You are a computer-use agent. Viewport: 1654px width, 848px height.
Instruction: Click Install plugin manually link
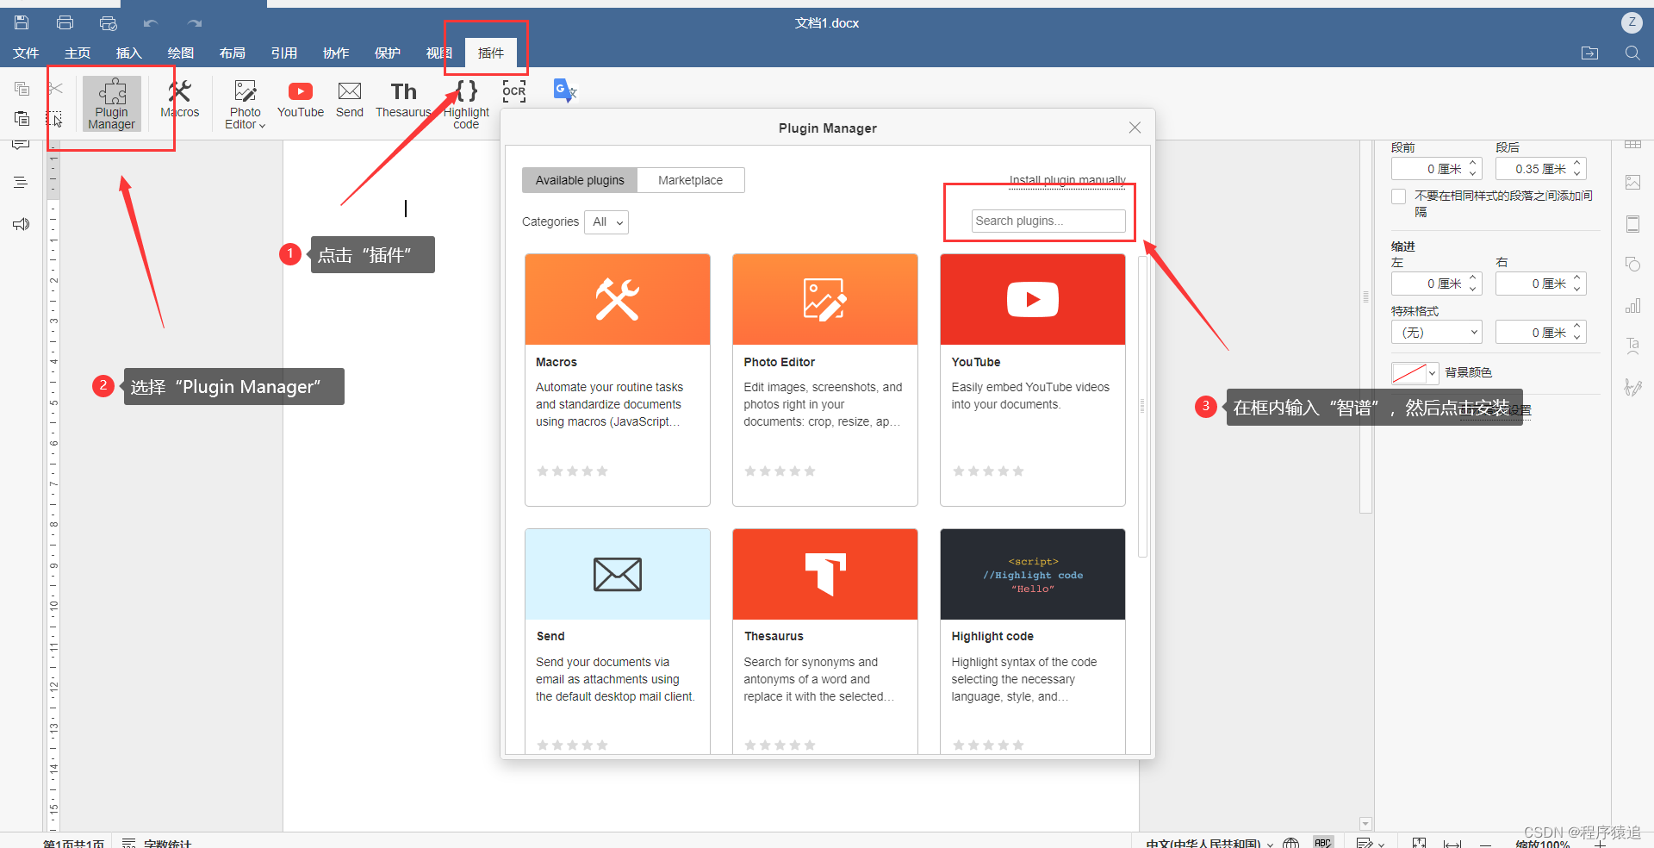click(1067, 180)
